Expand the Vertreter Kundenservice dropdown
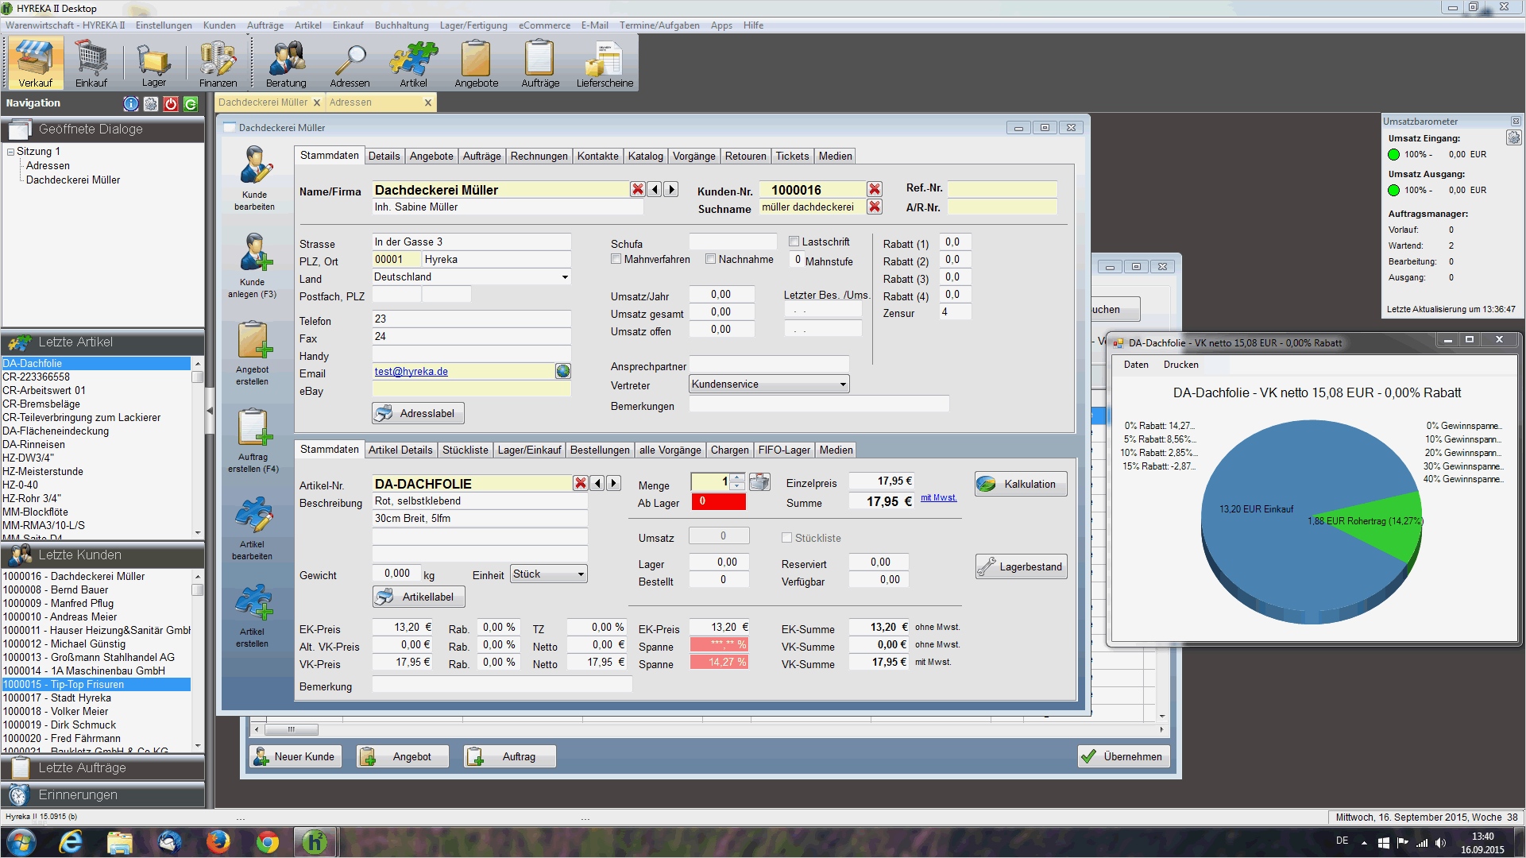The height and width of the screenshot is (858, 1526). (843, 385)
